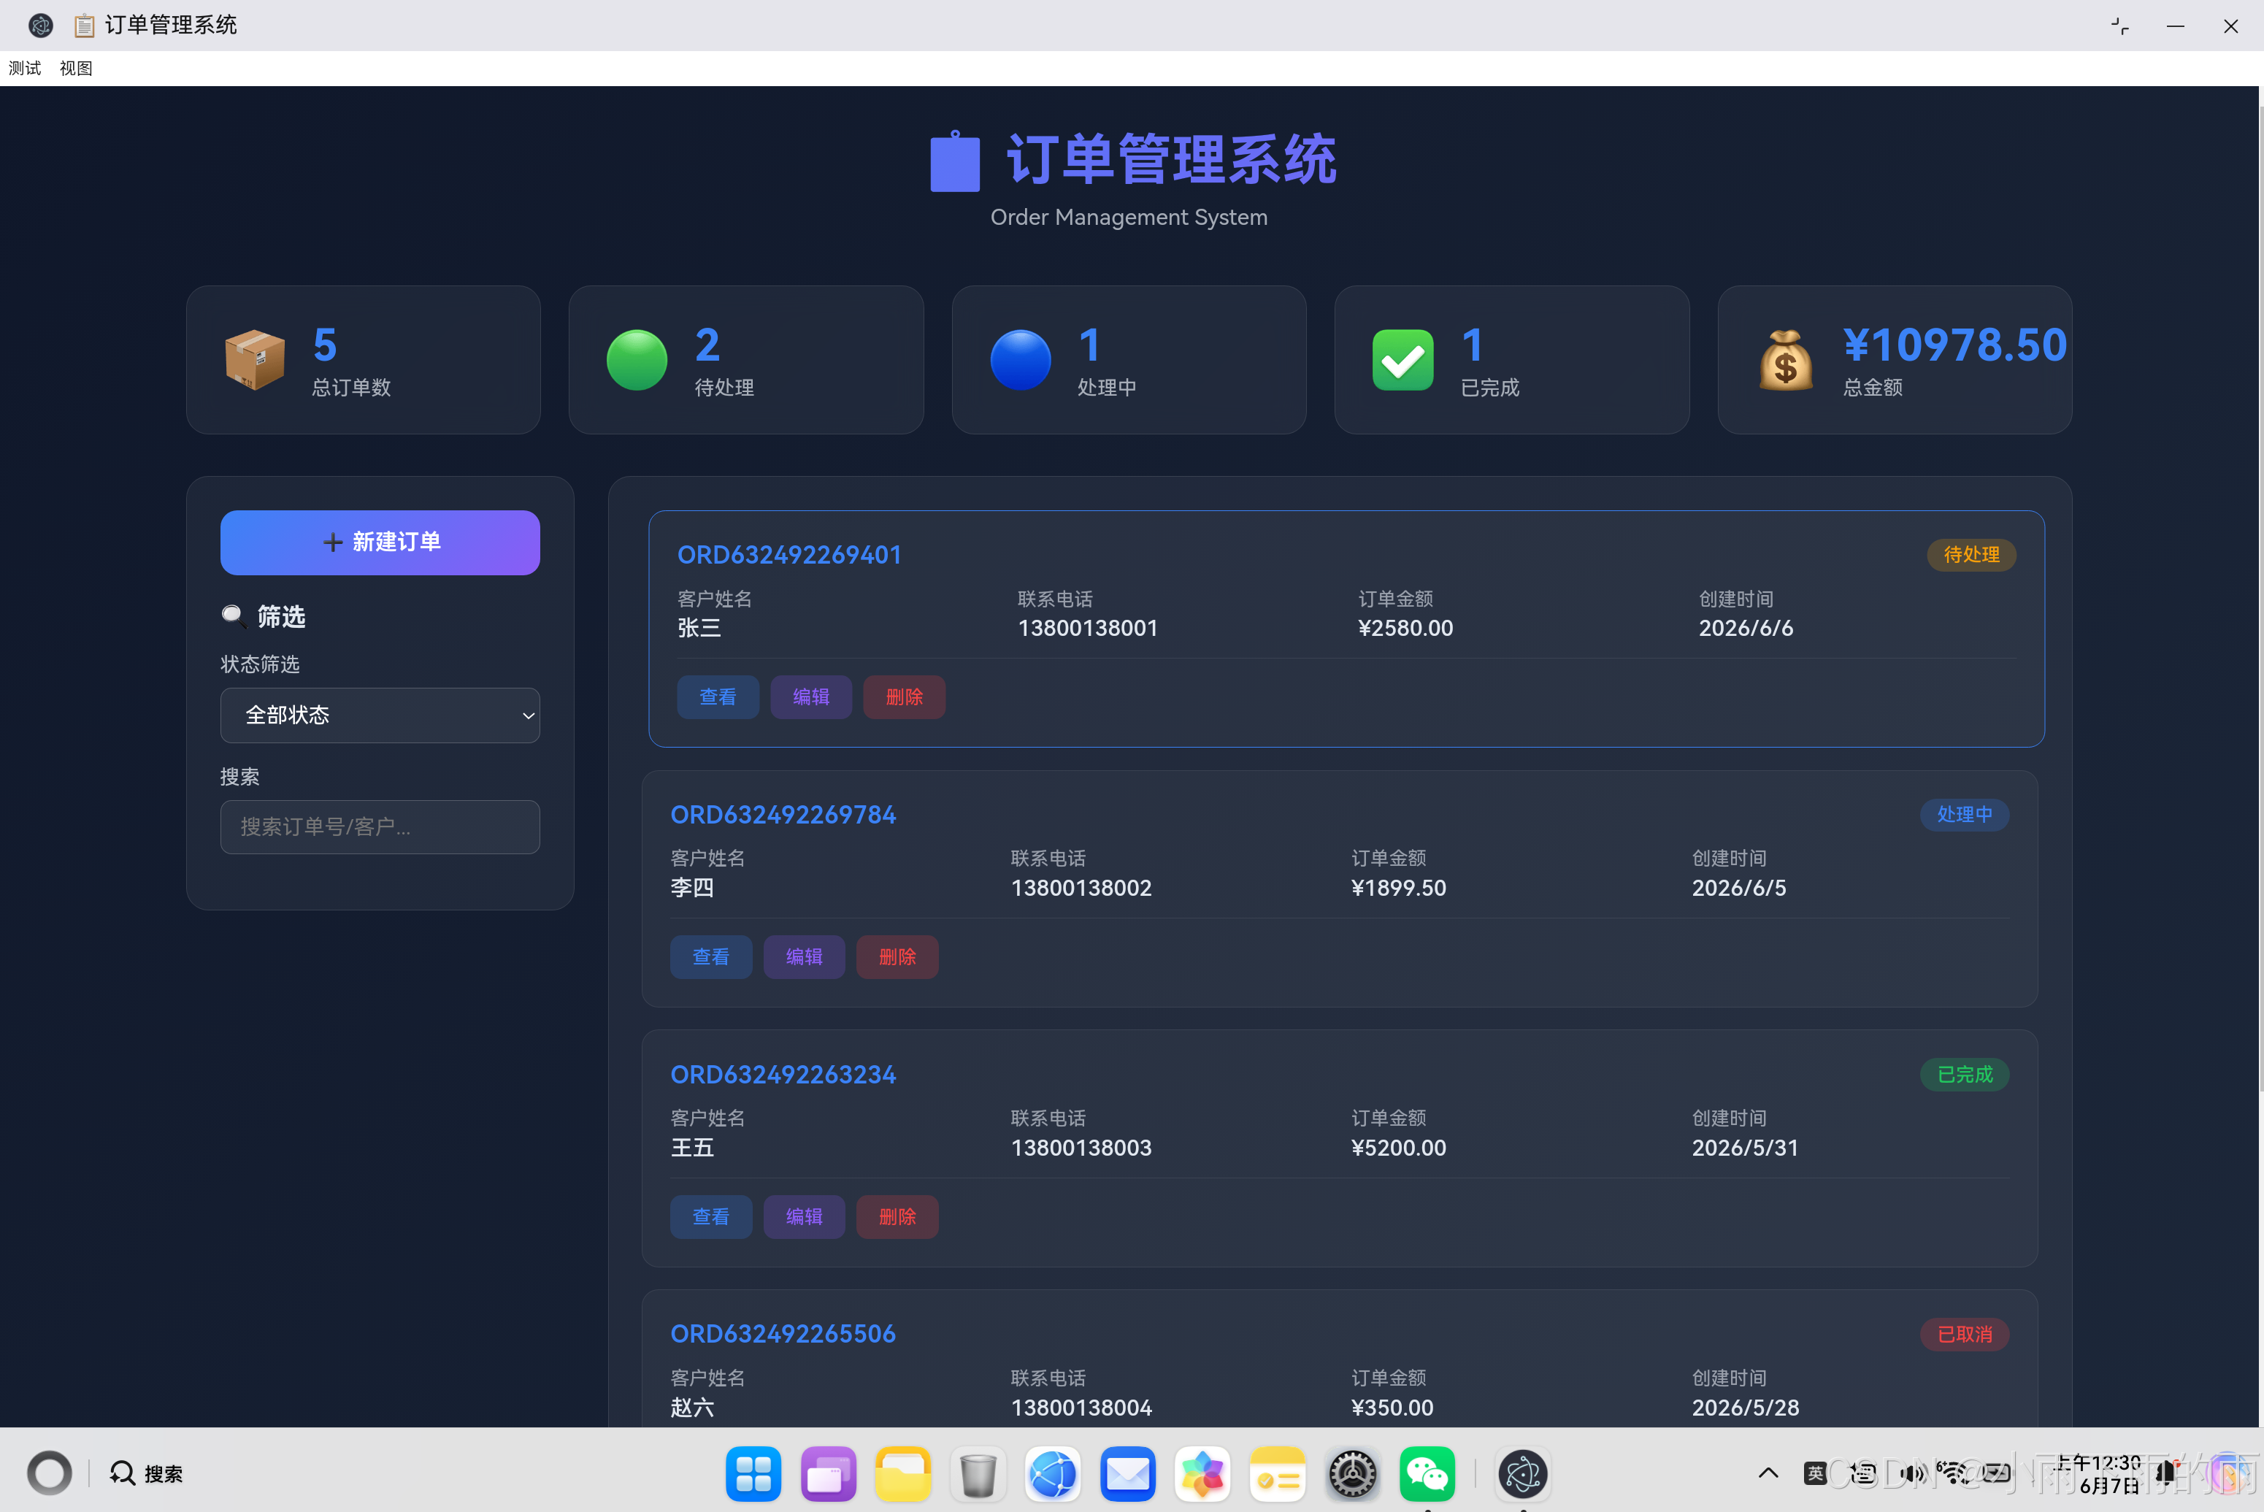Click 编辑 for order ORD632492269401

click(x=811, y=697)
